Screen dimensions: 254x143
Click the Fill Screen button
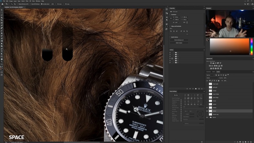(x=67, y=4)
